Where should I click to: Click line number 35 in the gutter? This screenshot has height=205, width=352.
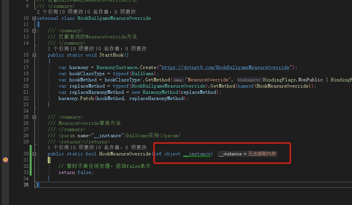pyautogui.click(x=26, y=185)
